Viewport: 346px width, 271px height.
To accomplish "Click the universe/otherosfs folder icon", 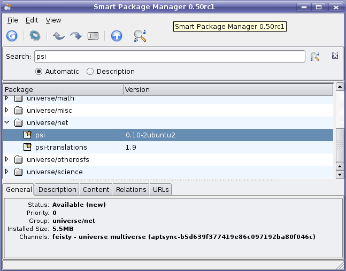I will pyautogui.click(x=18, y=159).
